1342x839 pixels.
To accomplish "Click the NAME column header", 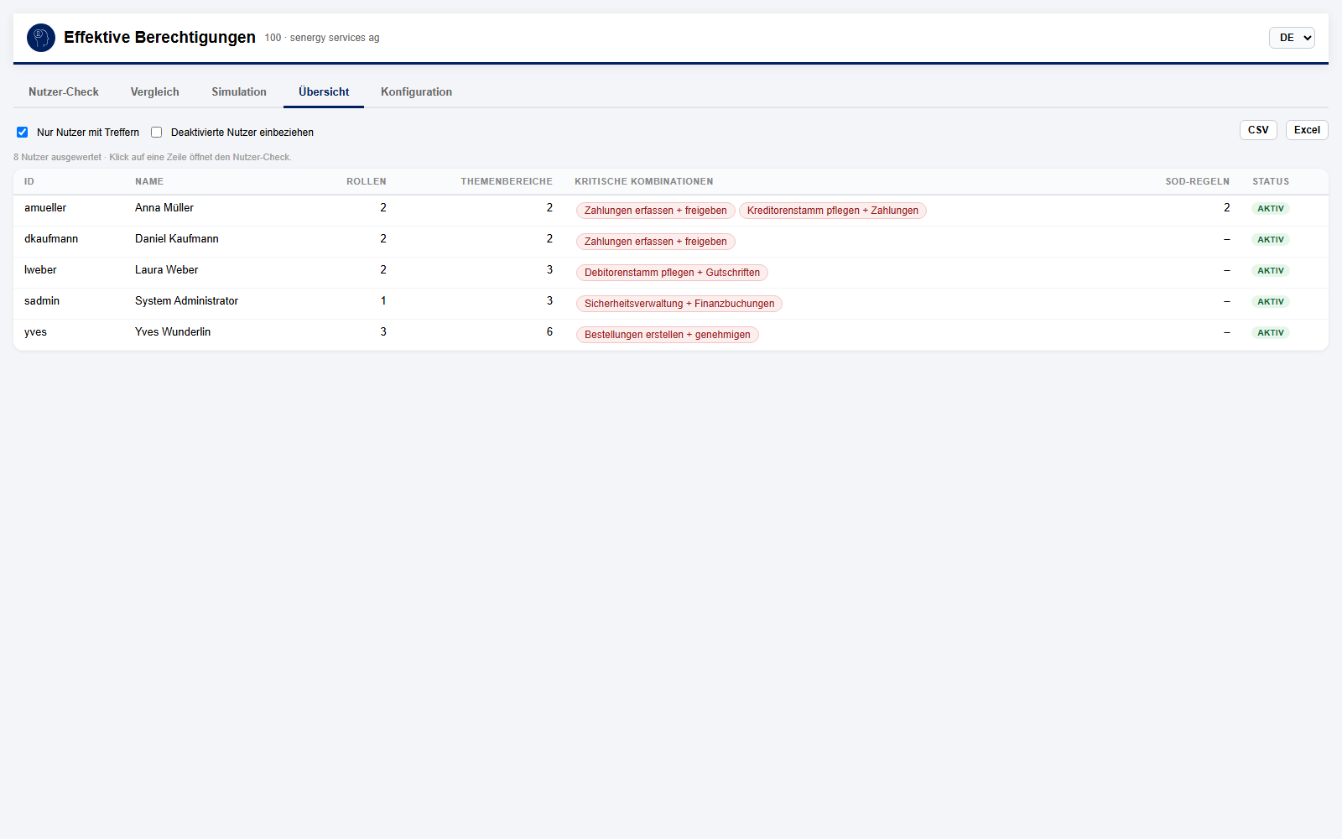I will (x=149, y=181).
